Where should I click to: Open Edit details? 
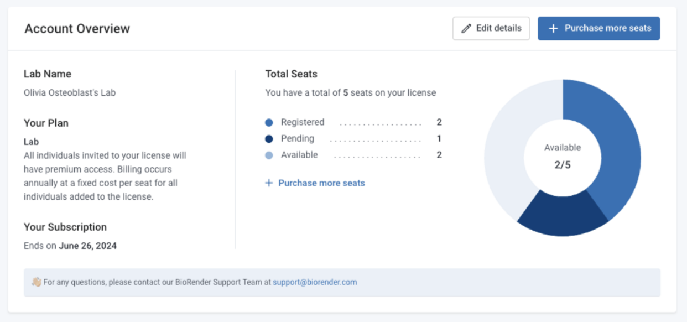coord(491,28)
